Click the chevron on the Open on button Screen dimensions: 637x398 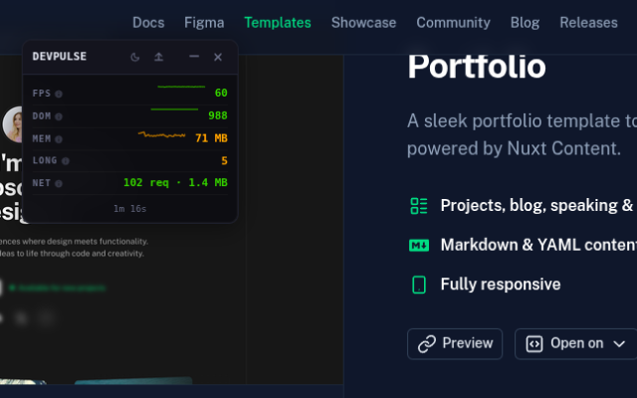click(619, 344)
